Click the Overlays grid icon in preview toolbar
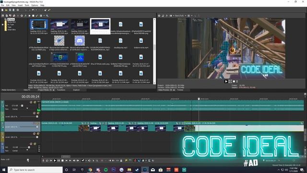 [189, 16]
